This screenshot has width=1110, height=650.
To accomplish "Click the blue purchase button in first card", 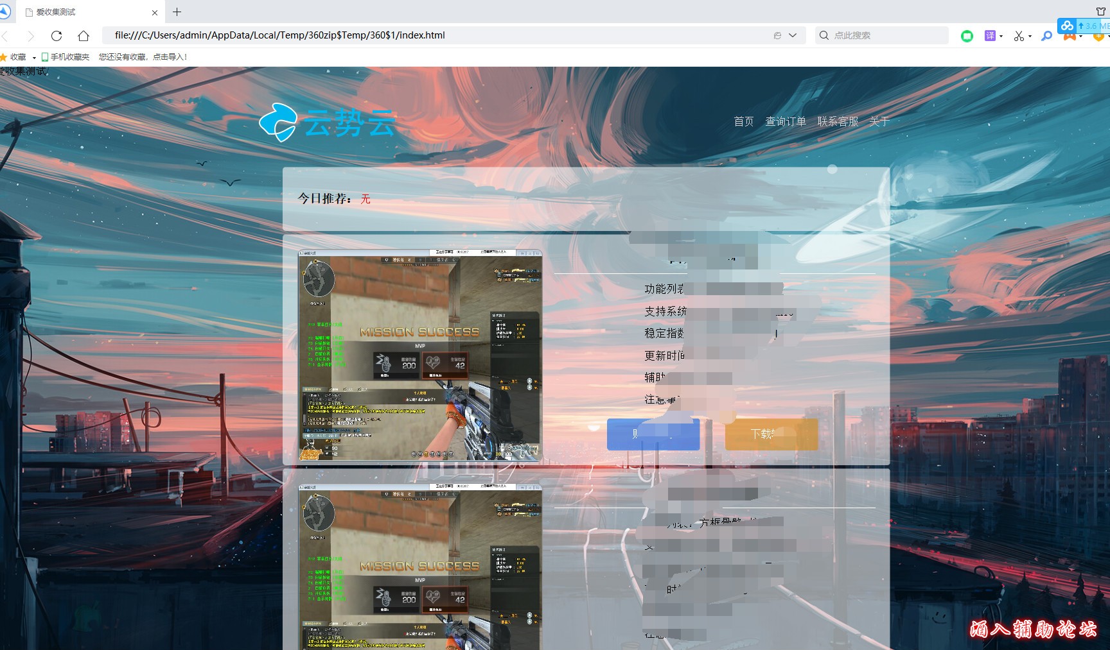I will pyautogui.click(x=653, y=434).
